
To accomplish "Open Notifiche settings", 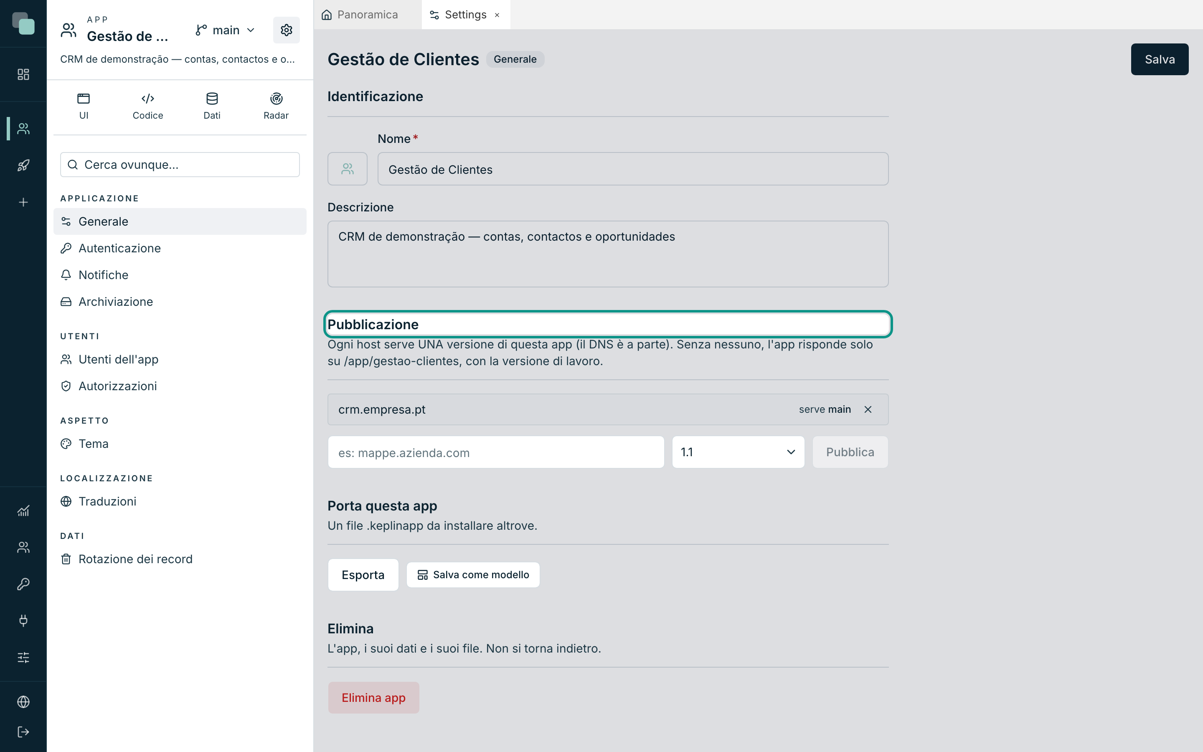I will 180,275.
